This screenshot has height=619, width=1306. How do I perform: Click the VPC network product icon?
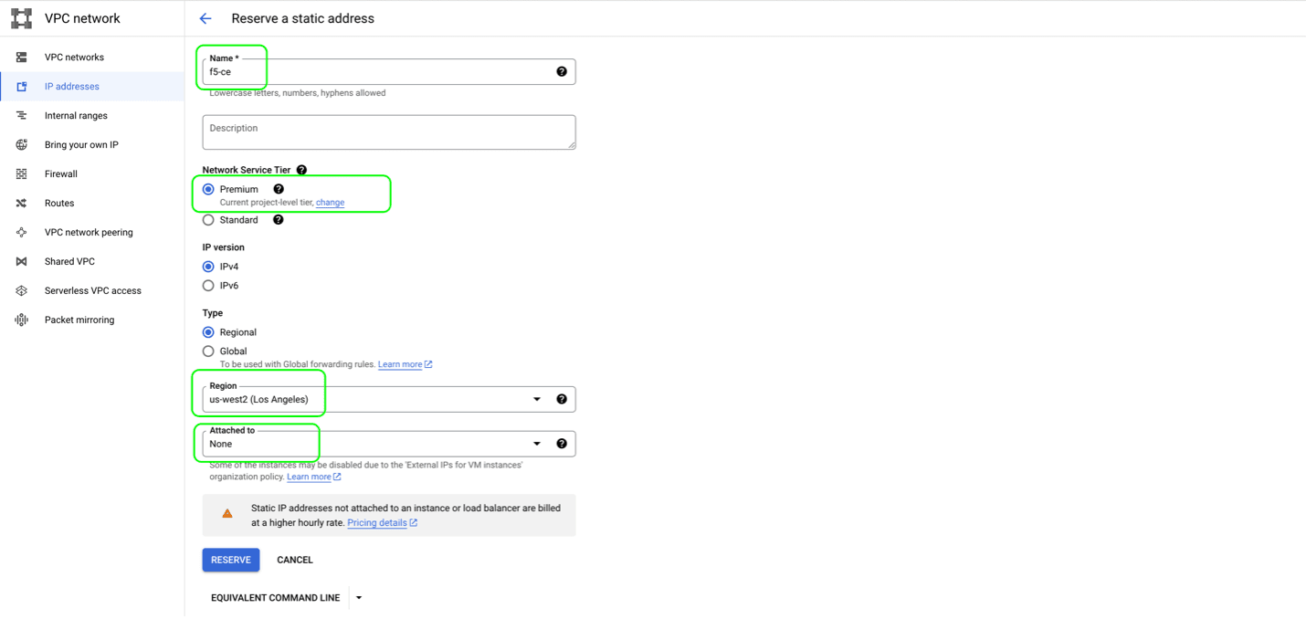pyautogui.click(x=21, y=18)
